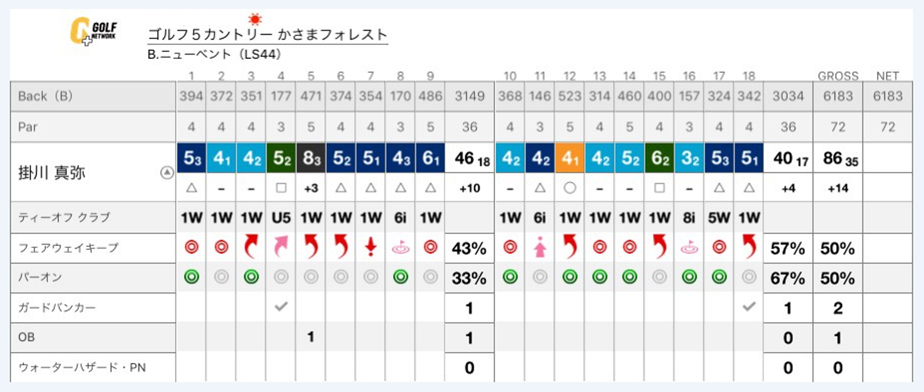Click hole 5 OB count value
The image size is (924, 392).
pyautogui.click(x=311, y=337)
